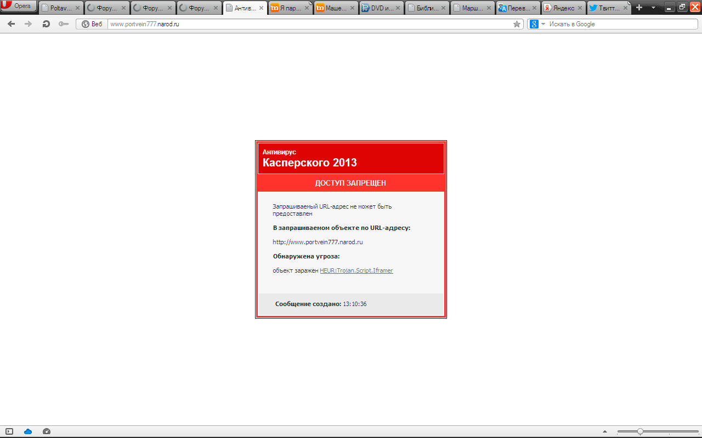Click the Веб security badge in address bar

coord(92,24)
